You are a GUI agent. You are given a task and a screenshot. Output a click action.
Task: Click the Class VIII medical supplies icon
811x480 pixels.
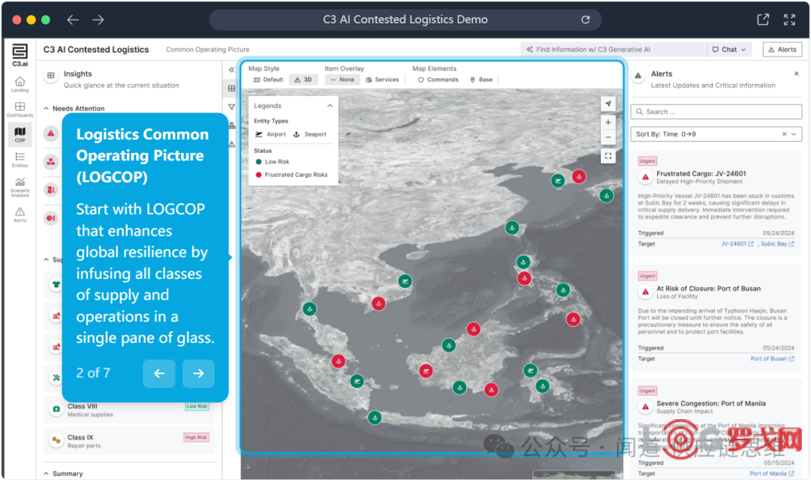click(56, 409)
